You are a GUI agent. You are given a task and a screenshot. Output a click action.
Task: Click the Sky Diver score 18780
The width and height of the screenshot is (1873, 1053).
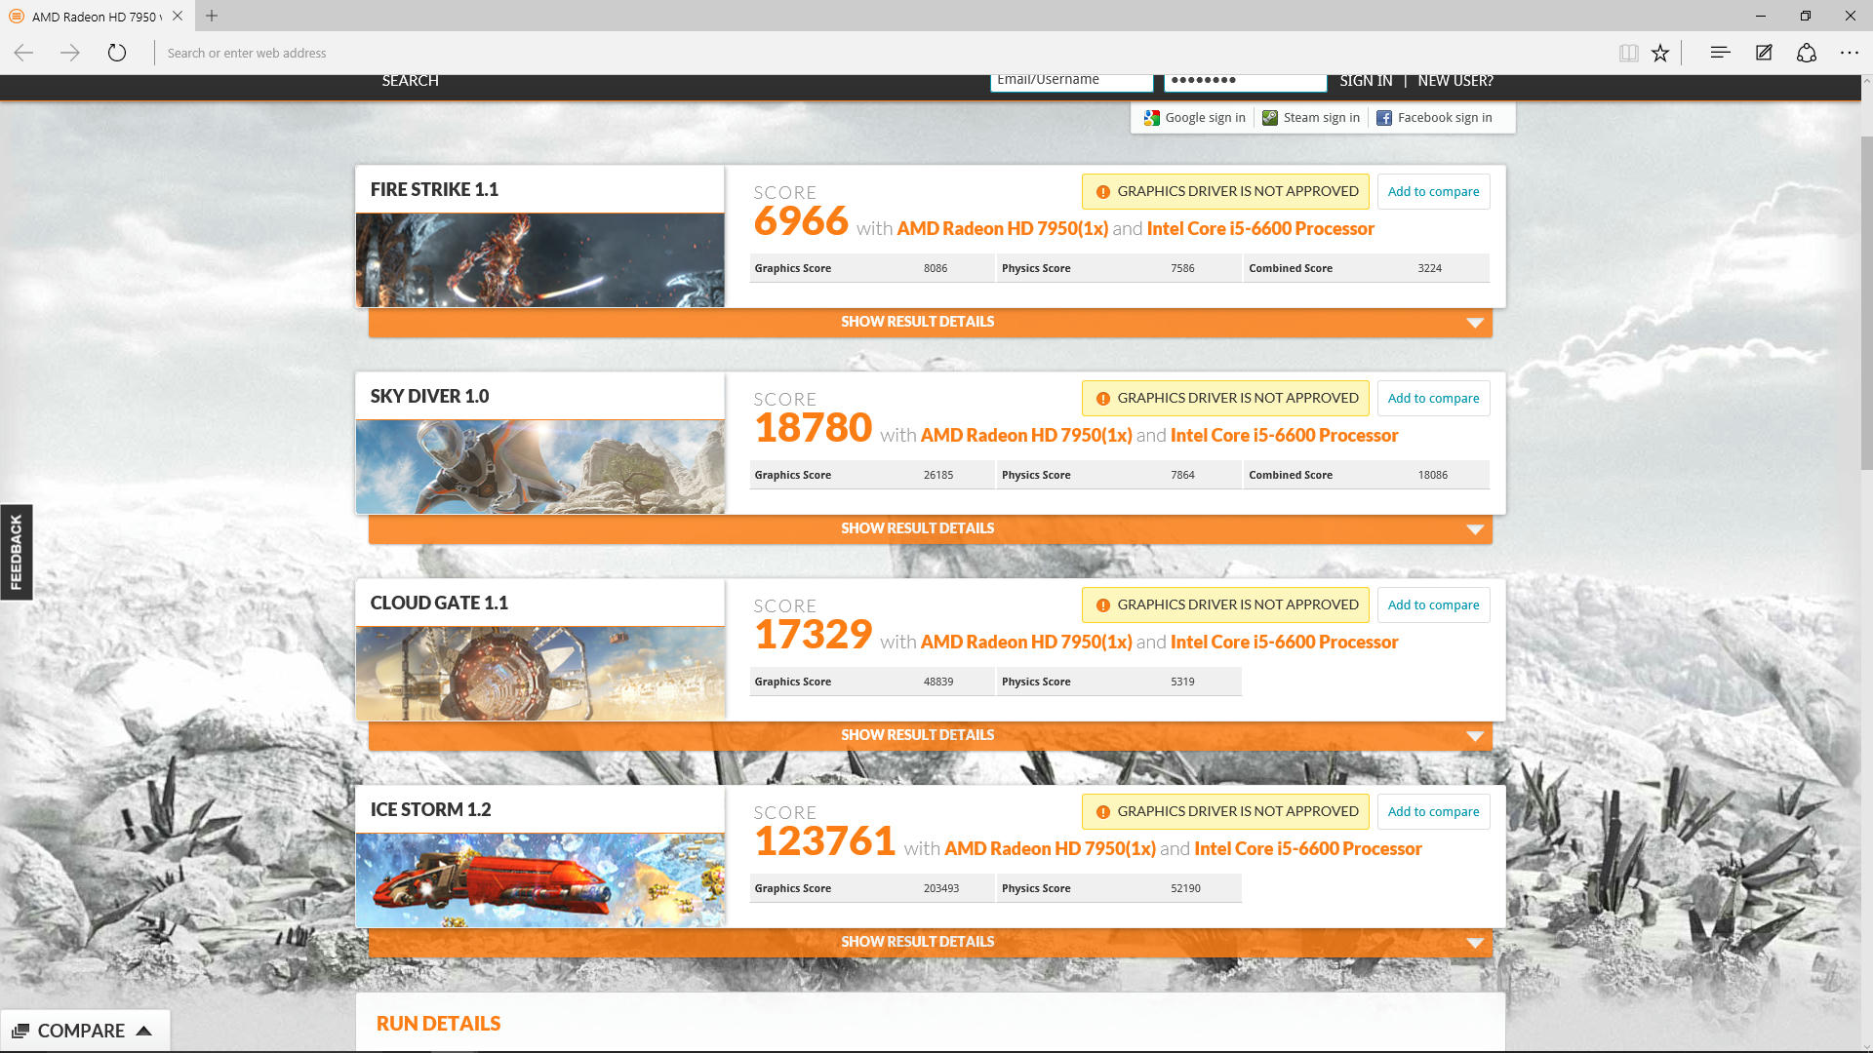[x=813, y=428]
